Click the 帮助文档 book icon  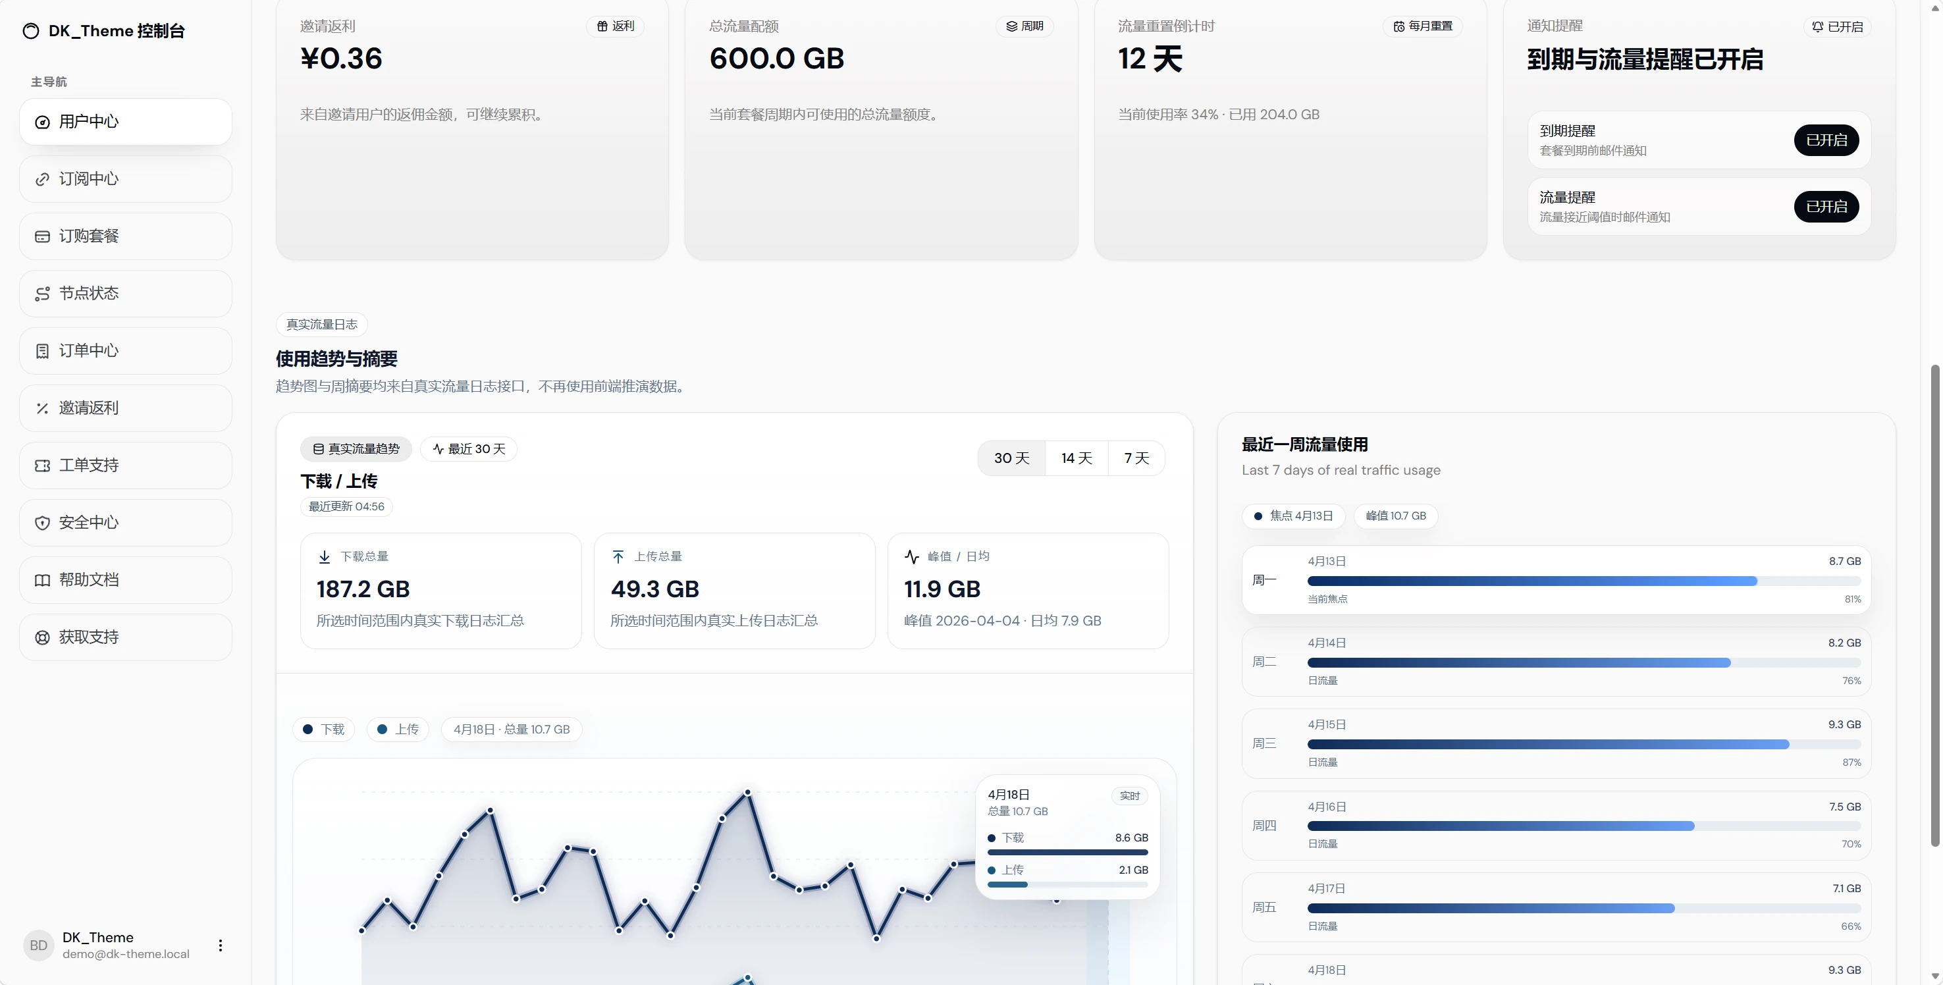tap(42, 581)
